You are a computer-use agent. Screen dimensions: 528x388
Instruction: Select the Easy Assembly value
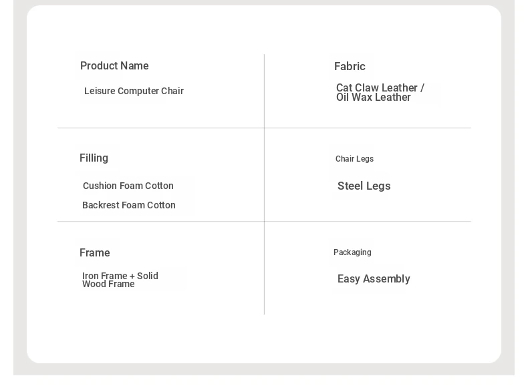(374, 278)
